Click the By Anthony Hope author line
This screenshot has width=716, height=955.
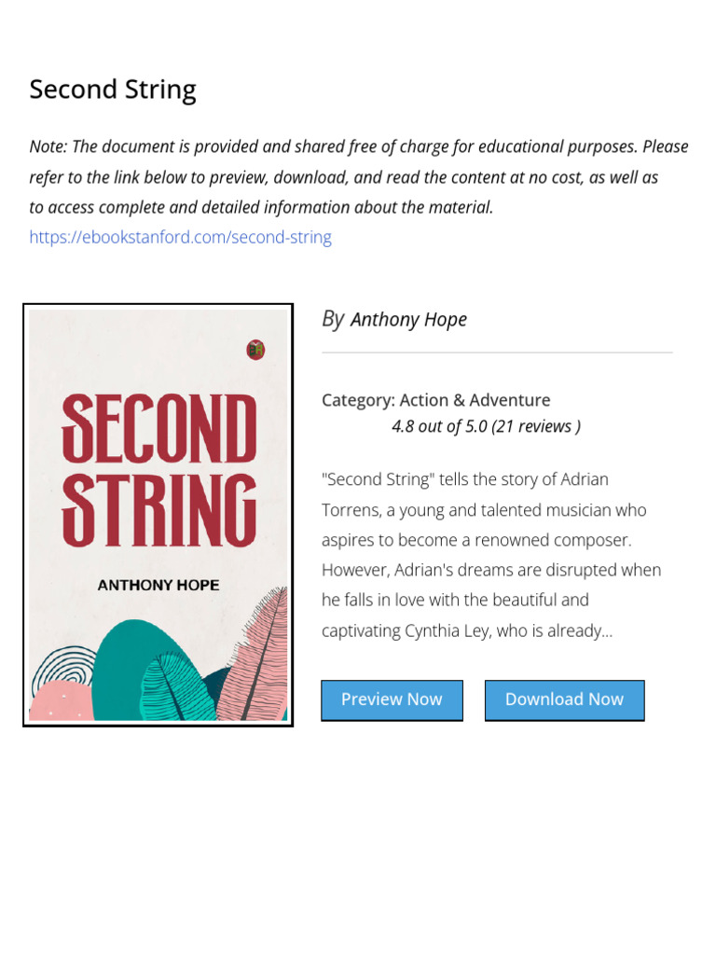394,319
